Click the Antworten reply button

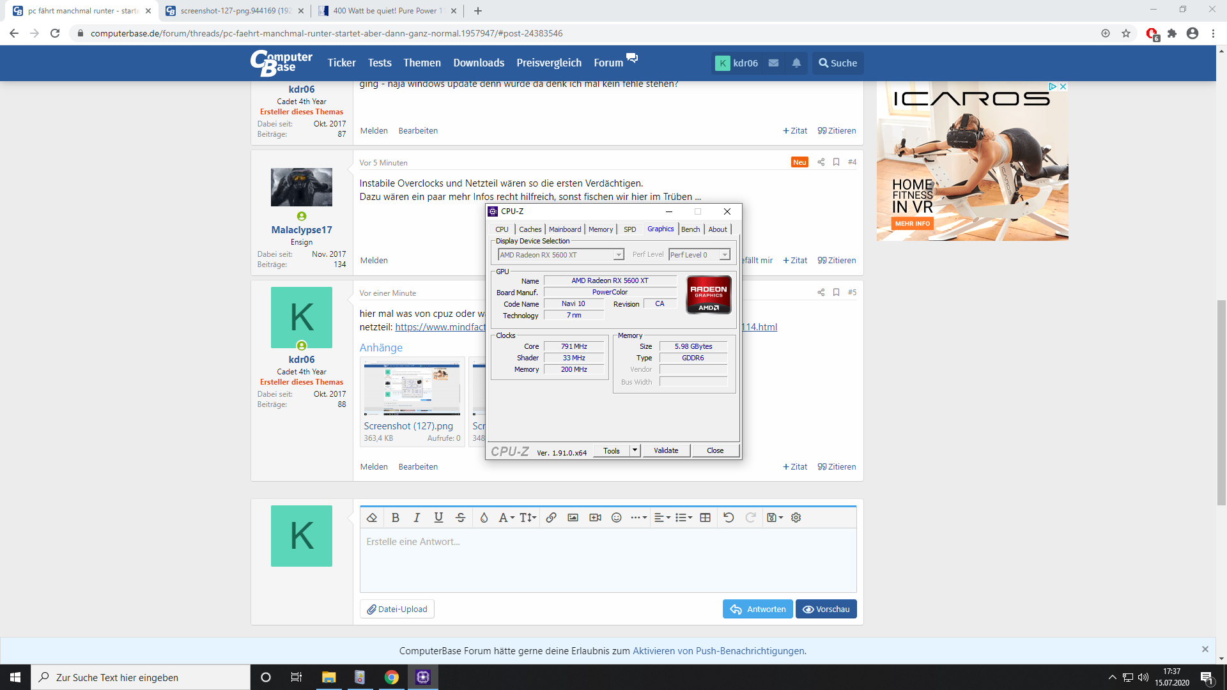pos(757,609)
